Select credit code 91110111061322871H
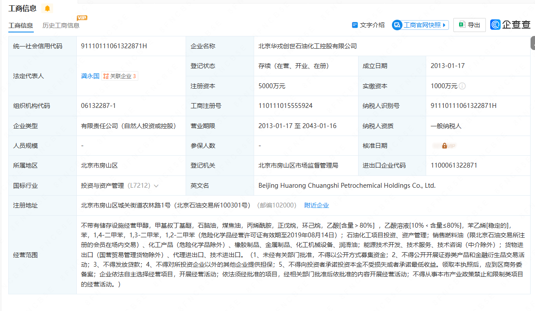This screenshot has height=311, width=535. [114, 46]
